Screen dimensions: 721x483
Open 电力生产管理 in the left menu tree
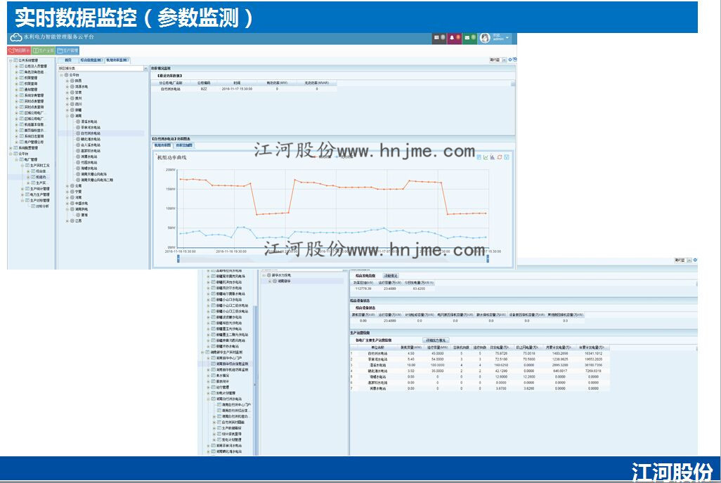click(x=39, y=195)
